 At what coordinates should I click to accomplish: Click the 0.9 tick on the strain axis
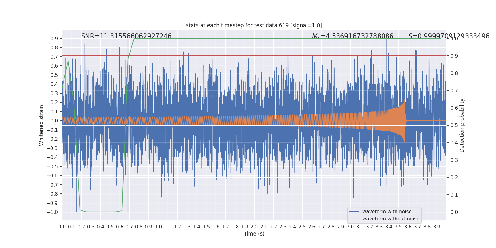pyautogui.click(x=54, y=39)
